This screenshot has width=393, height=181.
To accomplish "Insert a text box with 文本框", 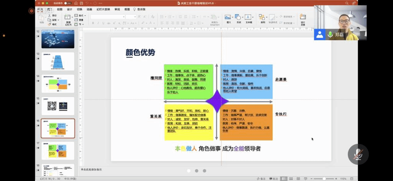I will 249,18.
